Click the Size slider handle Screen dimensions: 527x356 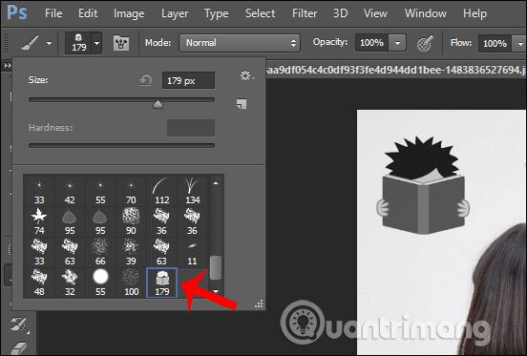pos(158,104)
